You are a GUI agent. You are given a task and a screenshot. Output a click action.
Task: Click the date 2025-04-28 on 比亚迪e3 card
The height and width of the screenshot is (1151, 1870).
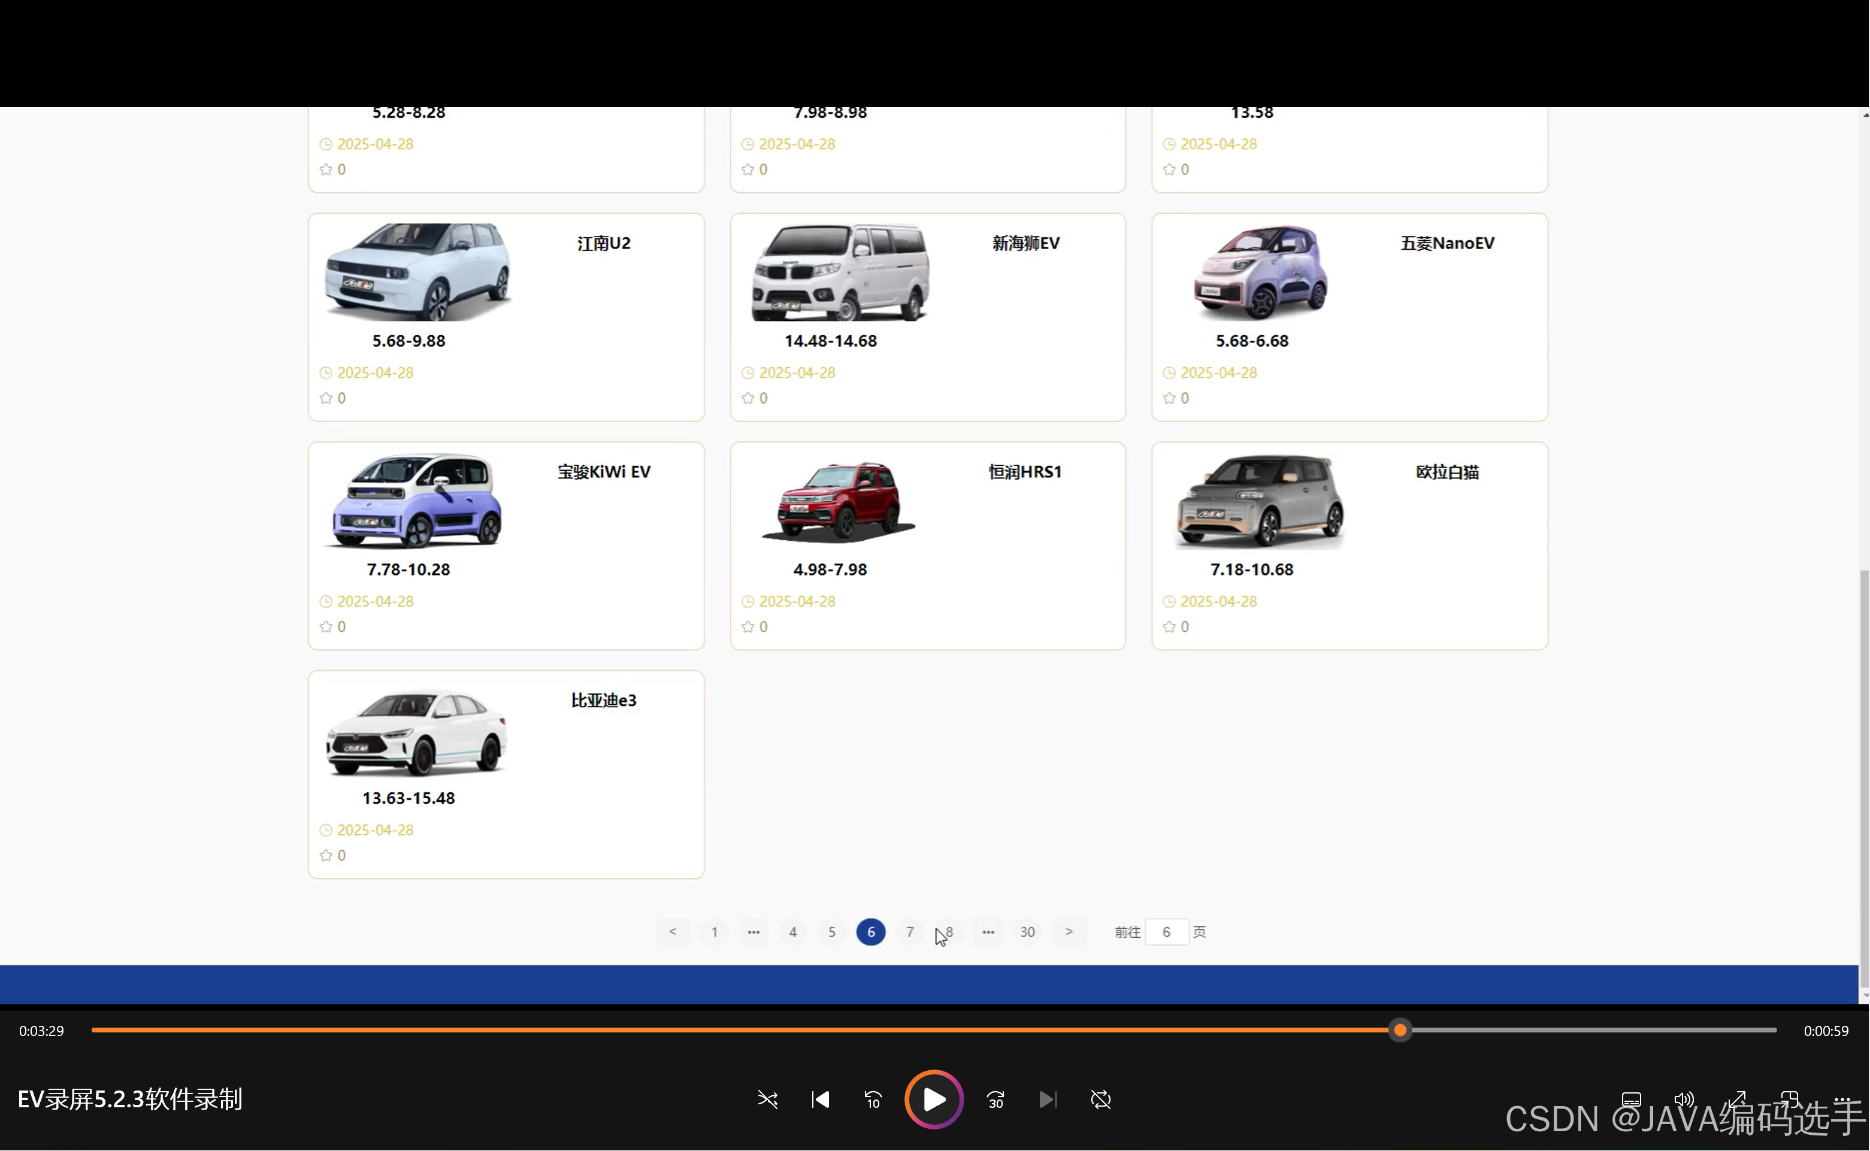tap(376, 830)
